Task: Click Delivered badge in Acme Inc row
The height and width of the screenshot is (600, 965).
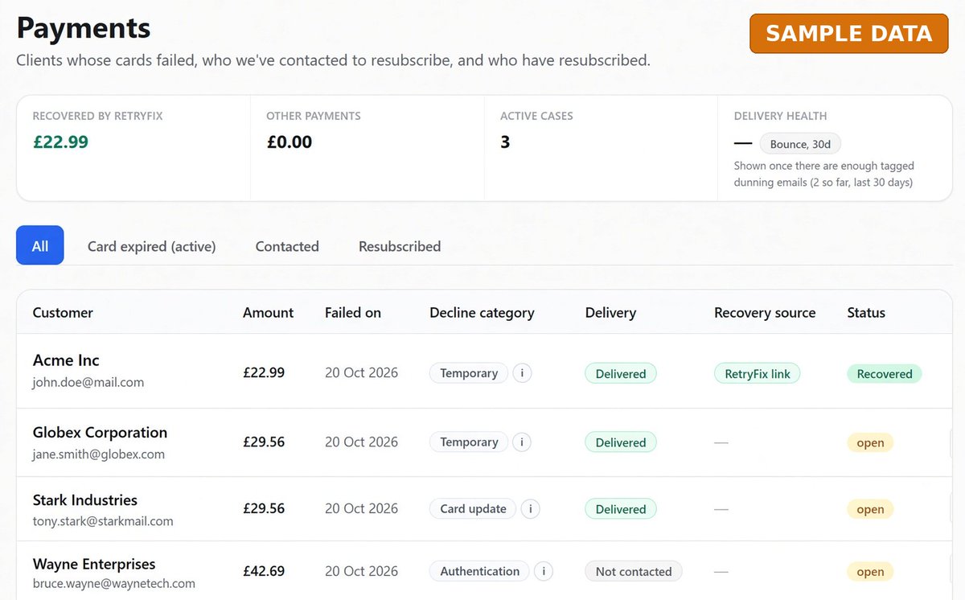Action: pyautogui.click(x=621, y=373)
